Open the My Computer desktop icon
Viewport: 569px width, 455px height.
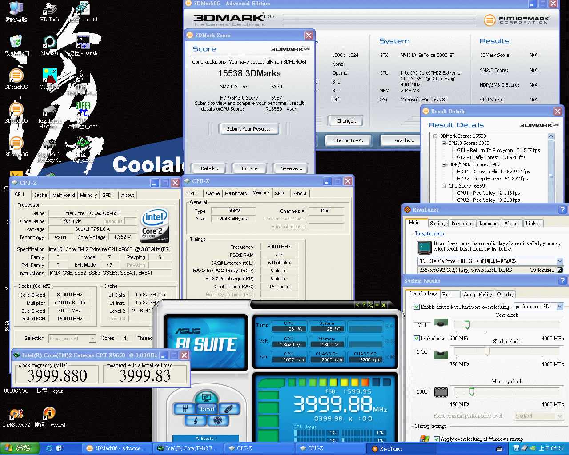(16, 11)
